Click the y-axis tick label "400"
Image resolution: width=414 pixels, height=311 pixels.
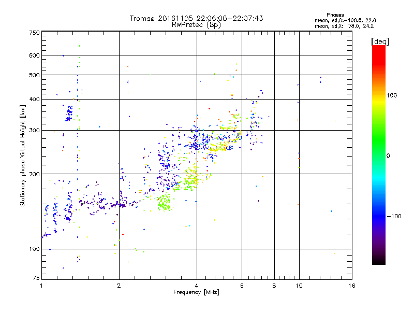tap(34, 99)
